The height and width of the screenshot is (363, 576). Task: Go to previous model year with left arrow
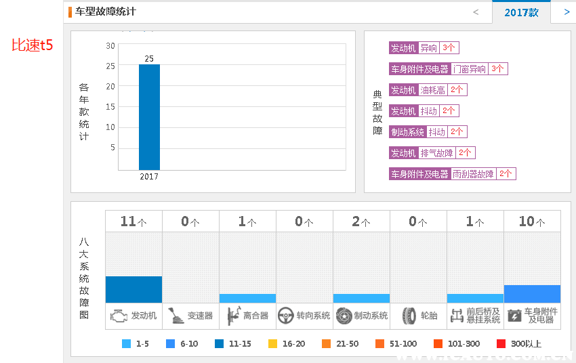[476, 12]
